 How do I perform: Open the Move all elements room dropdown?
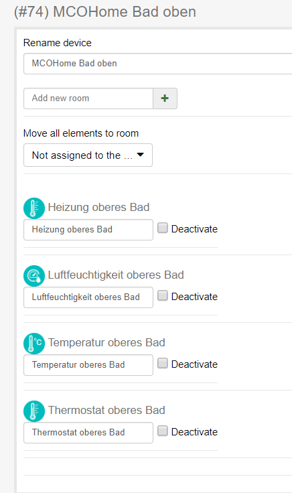coord(88,155)
